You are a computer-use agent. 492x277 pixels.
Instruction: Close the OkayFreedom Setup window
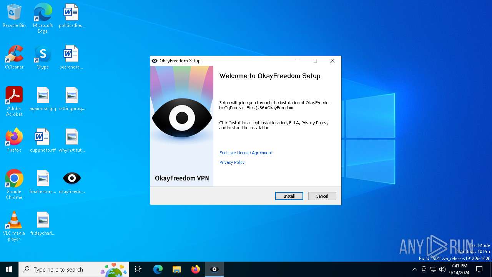(332, 61)
